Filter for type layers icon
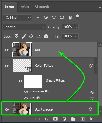The height and width of the screenshot is (123, 102). [54, 17]
